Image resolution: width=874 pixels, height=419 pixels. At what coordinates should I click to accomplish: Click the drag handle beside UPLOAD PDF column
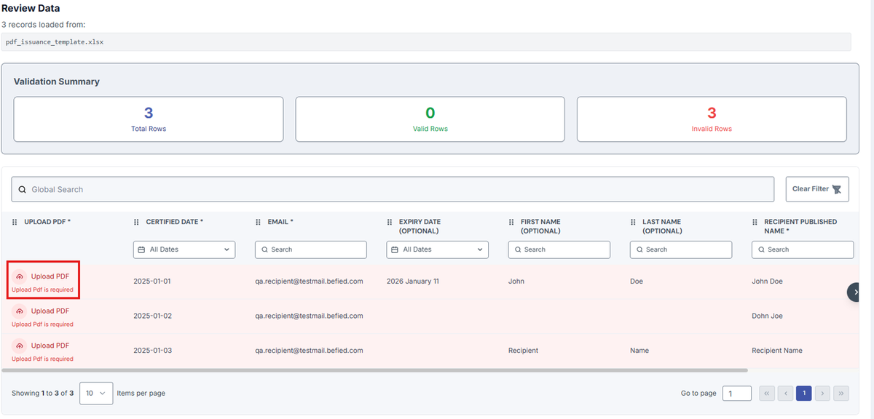(x=15, y=222)
